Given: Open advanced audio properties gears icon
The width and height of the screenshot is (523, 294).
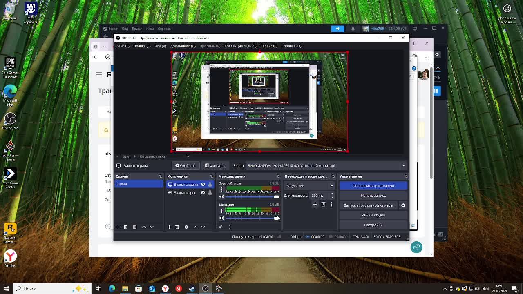Looking at the screenshot, I should point(221,227).
